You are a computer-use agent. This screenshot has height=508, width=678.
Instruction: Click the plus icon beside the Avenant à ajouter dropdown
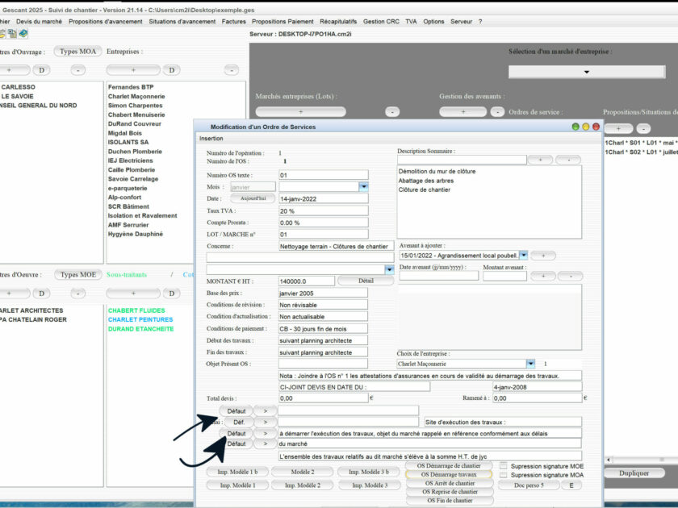tap(543, 255)
